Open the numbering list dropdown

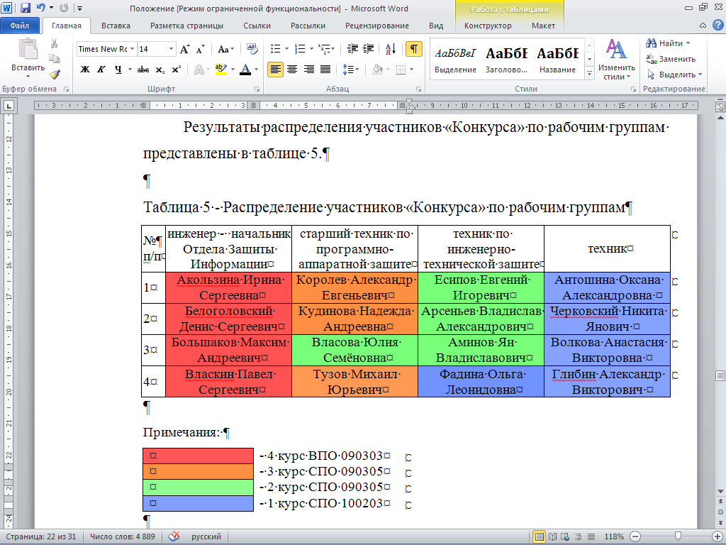pos(311,49)
